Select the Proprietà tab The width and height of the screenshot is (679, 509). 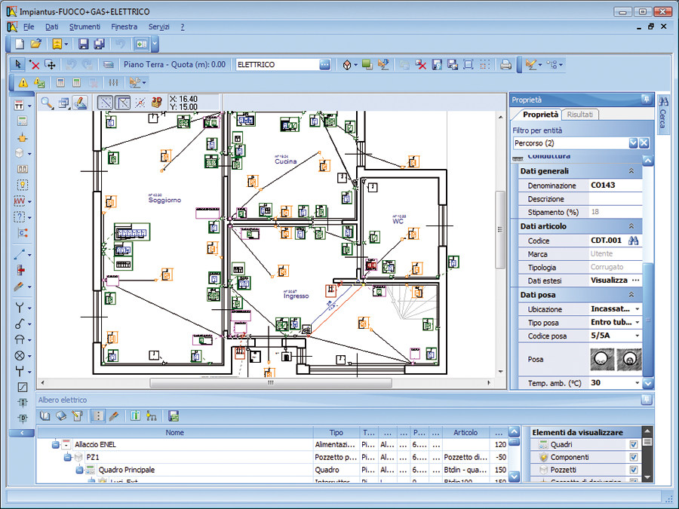click(540, 115)
